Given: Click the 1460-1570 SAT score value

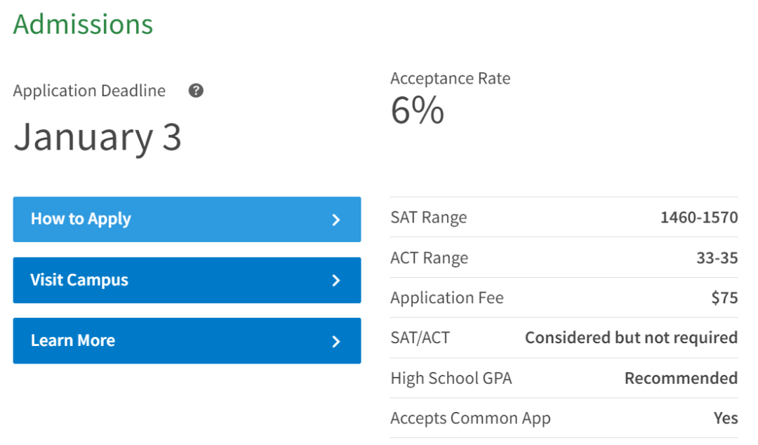Looking at the screenshot, I should tap(699, 217).
